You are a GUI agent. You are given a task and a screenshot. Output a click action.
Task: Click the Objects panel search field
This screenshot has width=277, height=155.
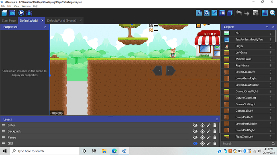pyautogui.click(x=246, y=143)
